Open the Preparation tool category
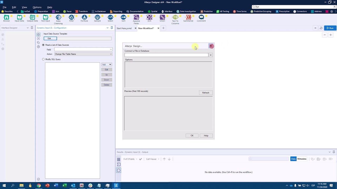The width and height of the screenshot is (337, 189). pos(41,11)
